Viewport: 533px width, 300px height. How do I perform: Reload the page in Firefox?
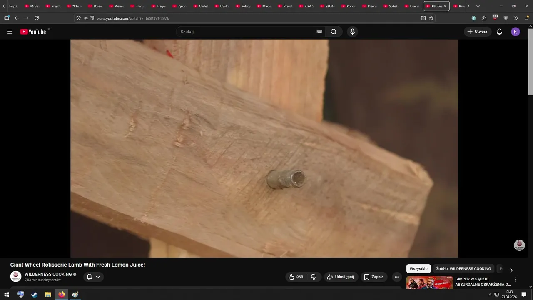pyautogui.click(x=37, y=18)
